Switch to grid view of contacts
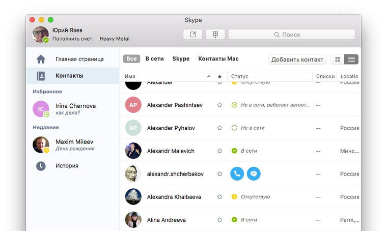 (x=338, y=59)
